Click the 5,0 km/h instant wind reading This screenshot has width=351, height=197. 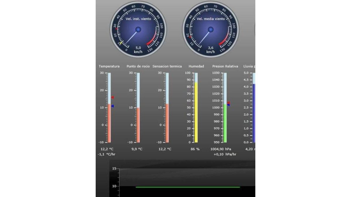(138, 50)
